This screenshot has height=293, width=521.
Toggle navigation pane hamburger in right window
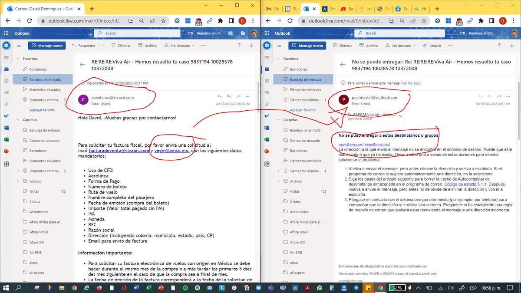[x=280, y=46]
